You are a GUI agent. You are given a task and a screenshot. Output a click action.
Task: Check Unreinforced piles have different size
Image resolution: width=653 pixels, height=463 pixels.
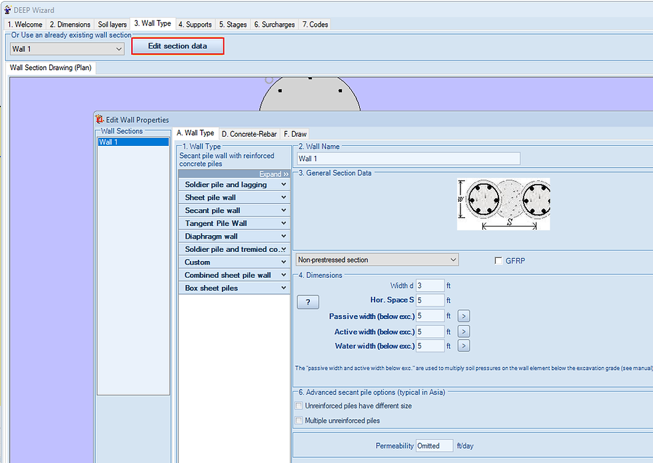click(x=299, y=406)
